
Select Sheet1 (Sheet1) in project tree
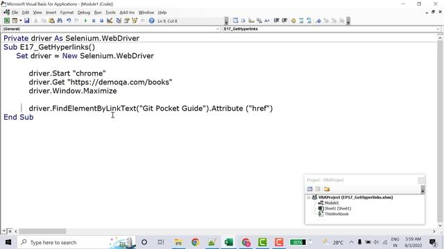pos(338,208)
